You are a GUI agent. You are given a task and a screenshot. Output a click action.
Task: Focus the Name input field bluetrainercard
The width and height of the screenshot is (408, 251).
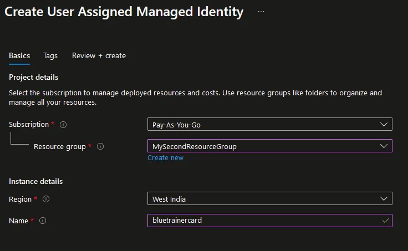point(270,221)
